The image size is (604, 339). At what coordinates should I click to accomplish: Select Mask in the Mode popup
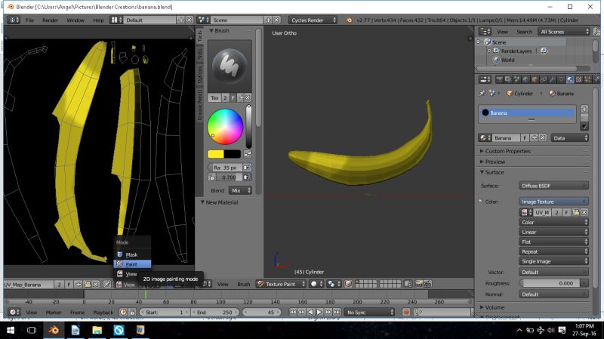point(132,254)
